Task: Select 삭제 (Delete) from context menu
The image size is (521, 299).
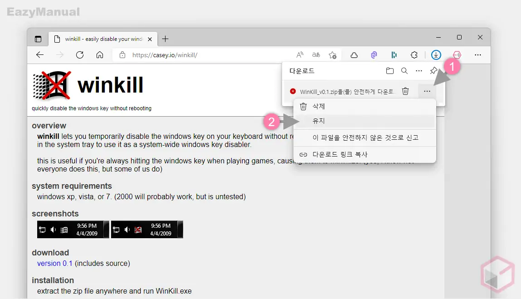Action: point(319,107)
